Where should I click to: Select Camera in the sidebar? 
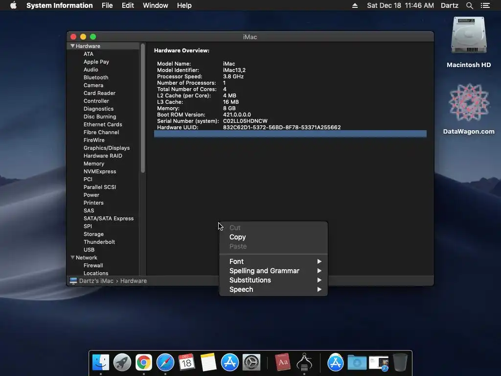(93, 85)
